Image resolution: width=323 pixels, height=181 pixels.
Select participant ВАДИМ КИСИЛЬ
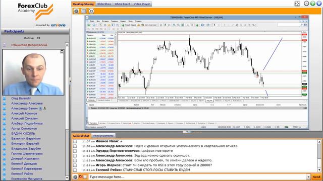[23, 133]
